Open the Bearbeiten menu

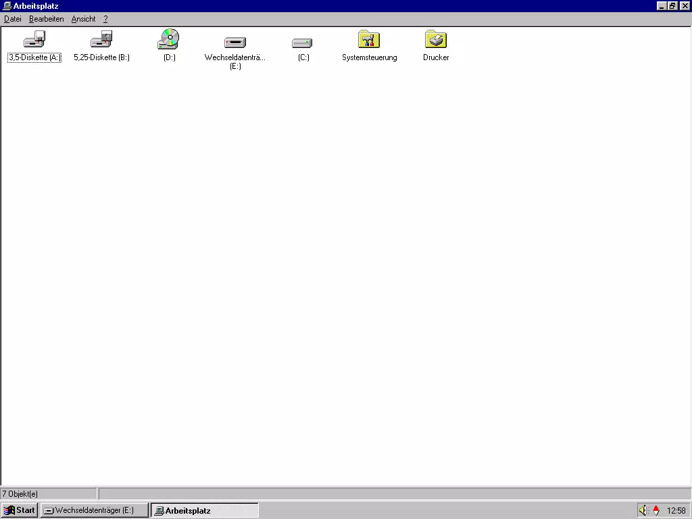tap(47, 19)
